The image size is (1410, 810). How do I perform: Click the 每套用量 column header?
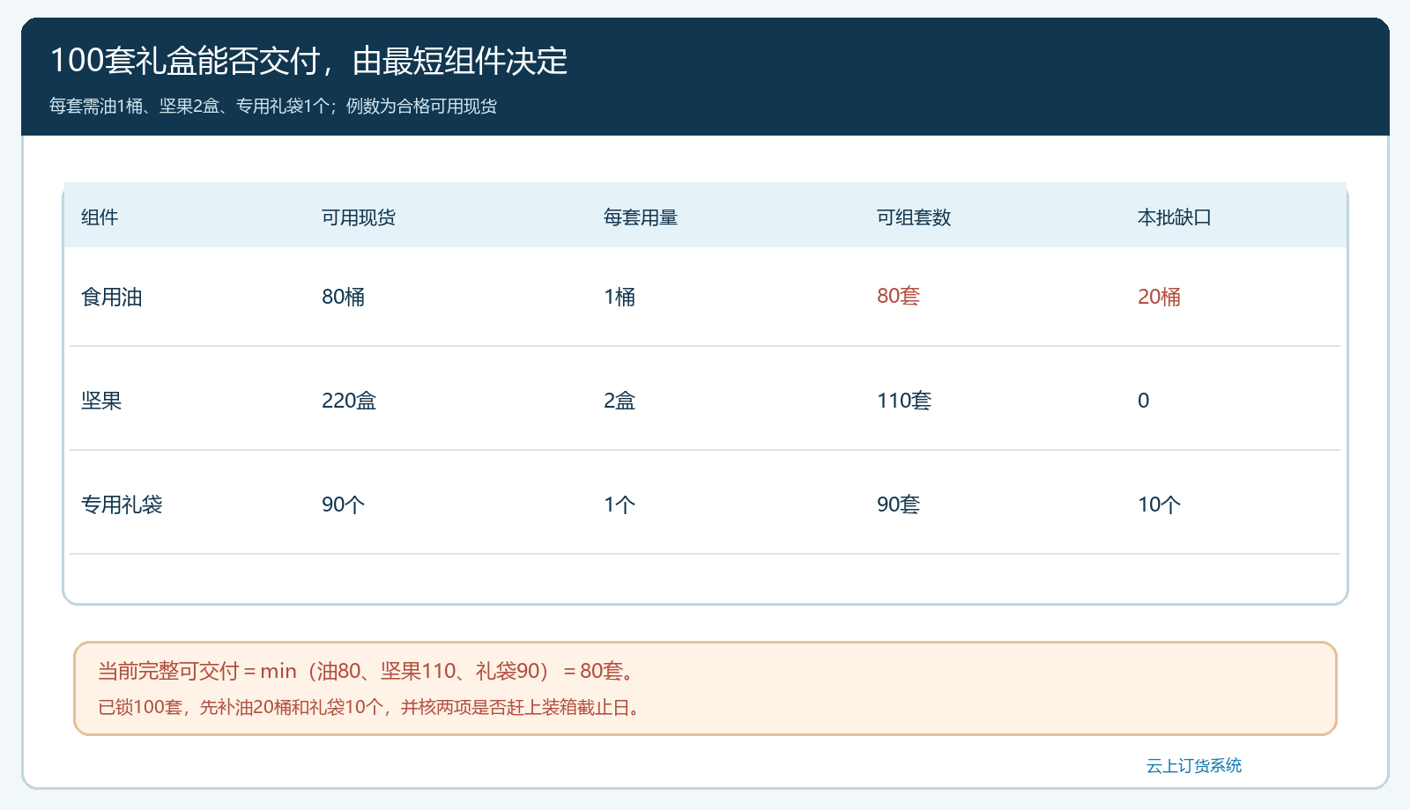641,217
